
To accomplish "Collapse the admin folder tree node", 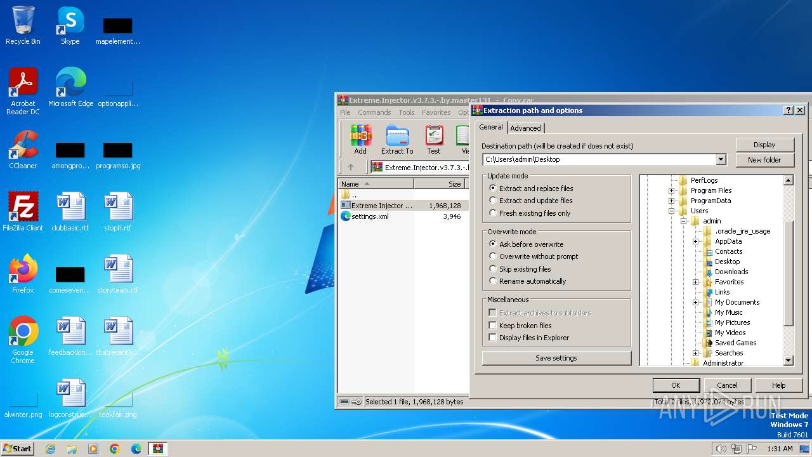I will click(x=684, y=221).
